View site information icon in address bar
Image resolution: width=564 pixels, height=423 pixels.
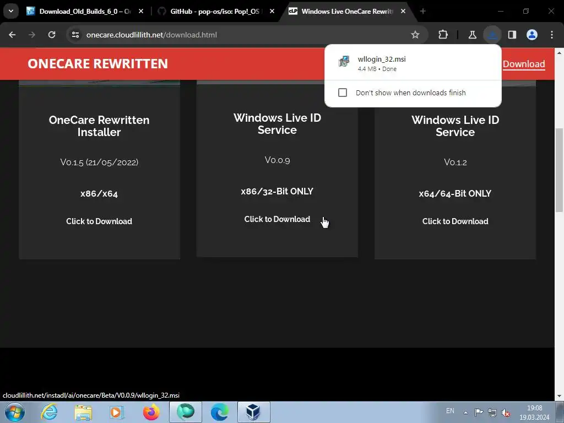[x=75, y=35]
